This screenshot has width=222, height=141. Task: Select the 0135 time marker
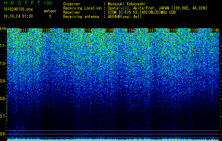(x=109, y=30)
